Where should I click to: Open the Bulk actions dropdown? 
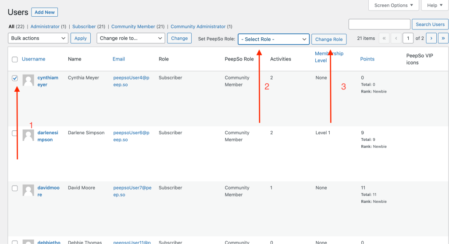click(38, 38)
